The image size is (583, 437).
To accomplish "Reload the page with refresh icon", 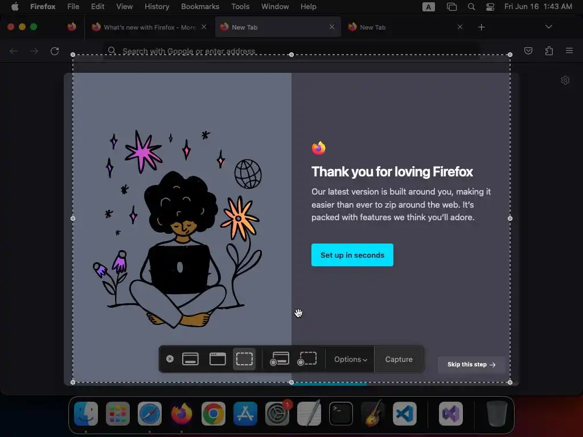I will click(55, 51).
